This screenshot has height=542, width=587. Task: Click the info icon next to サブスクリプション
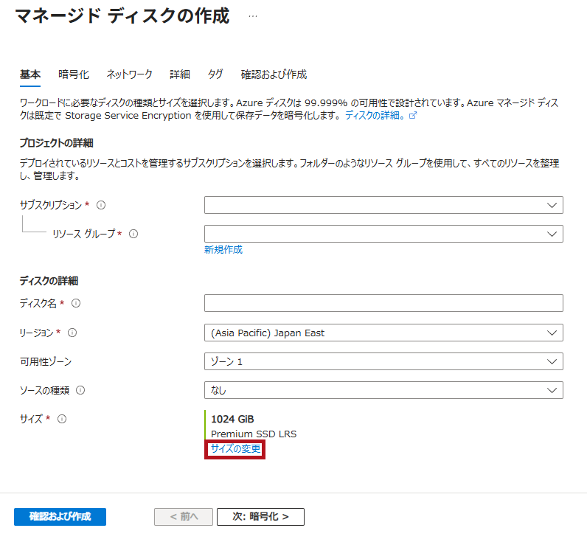click(101, 205)
